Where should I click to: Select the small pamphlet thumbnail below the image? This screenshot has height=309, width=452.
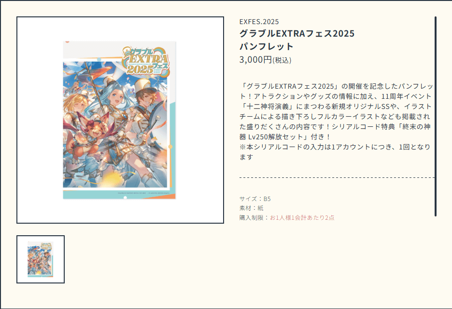[41, 259]
